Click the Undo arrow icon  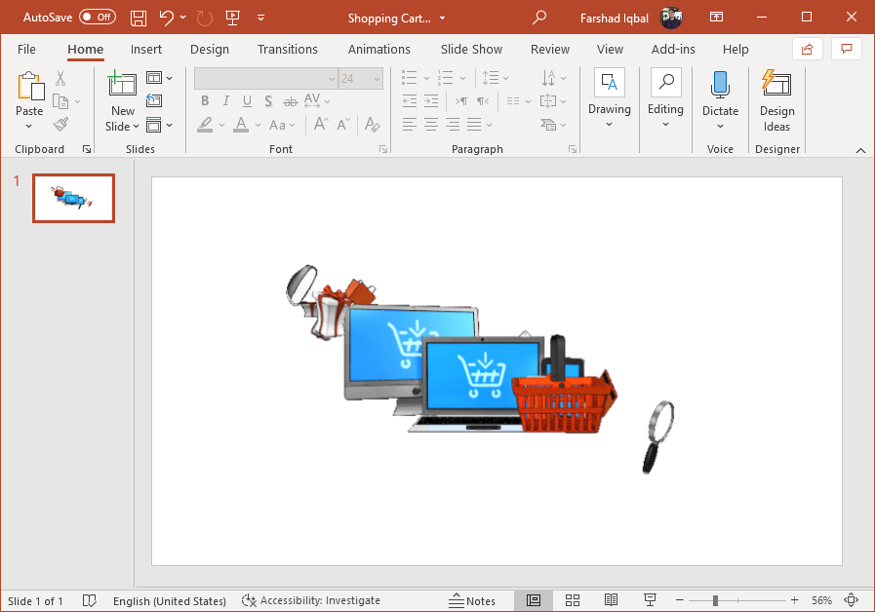tap(166, 18)
